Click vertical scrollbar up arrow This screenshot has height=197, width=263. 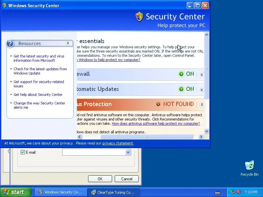(x=207, y=35)
